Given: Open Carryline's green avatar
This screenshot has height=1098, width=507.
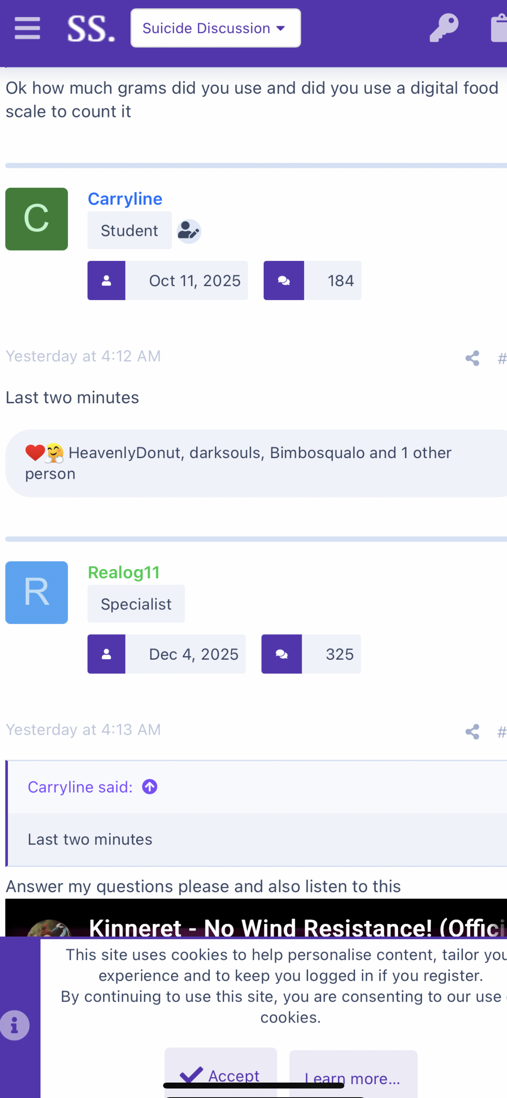Looking at the screenshot, I should click(x=37, y=219).
